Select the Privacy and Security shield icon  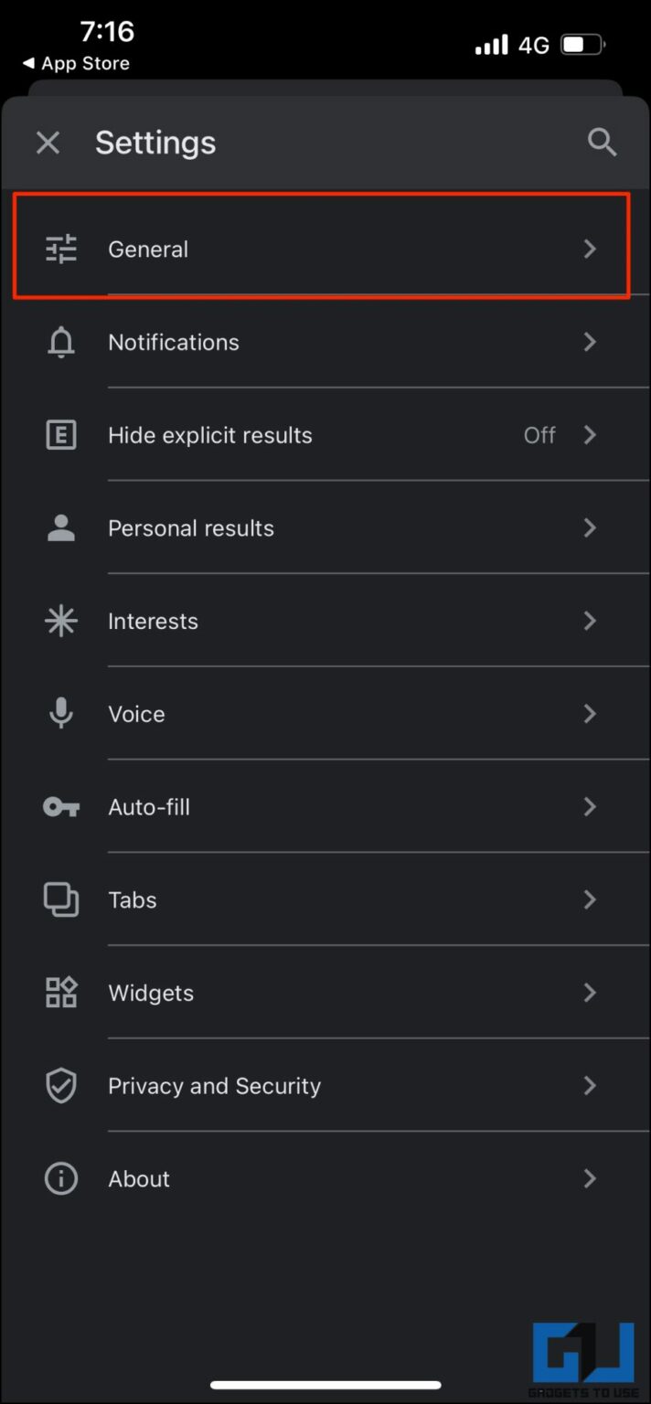tap(60, 1086)
